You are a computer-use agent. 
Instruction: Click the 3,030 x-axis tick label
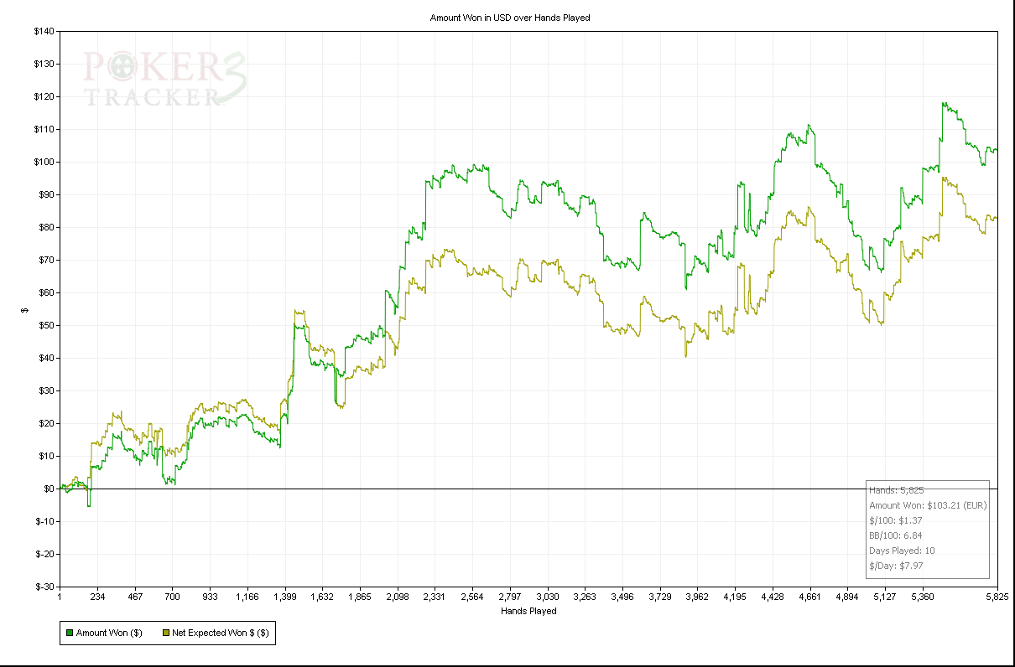click(547, 597)
